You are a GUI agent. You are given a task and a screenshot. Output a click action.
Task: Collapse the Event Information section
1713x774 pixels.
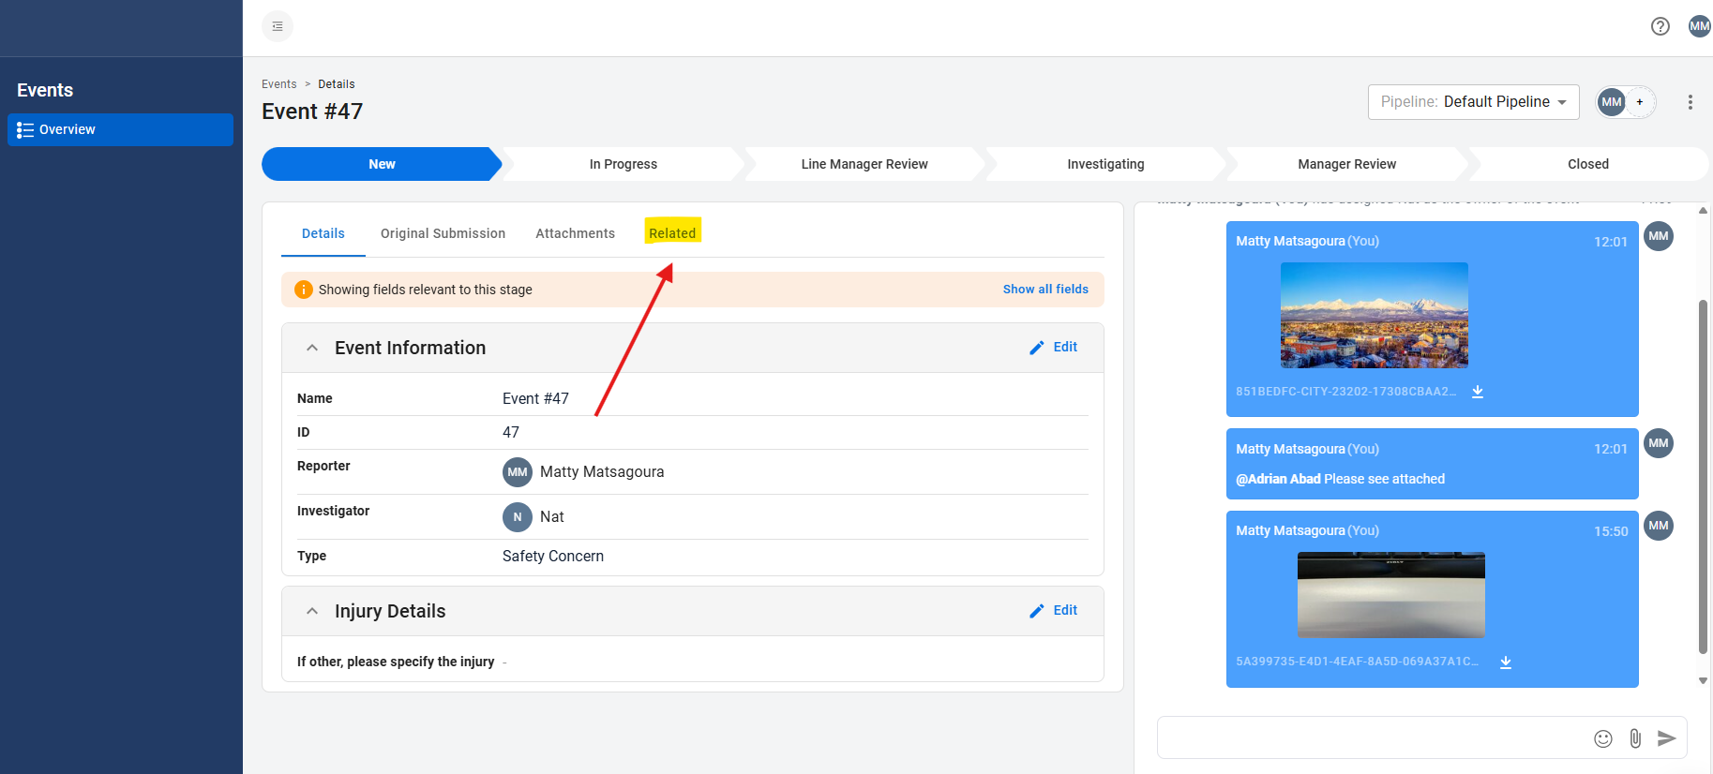(312, 348)
